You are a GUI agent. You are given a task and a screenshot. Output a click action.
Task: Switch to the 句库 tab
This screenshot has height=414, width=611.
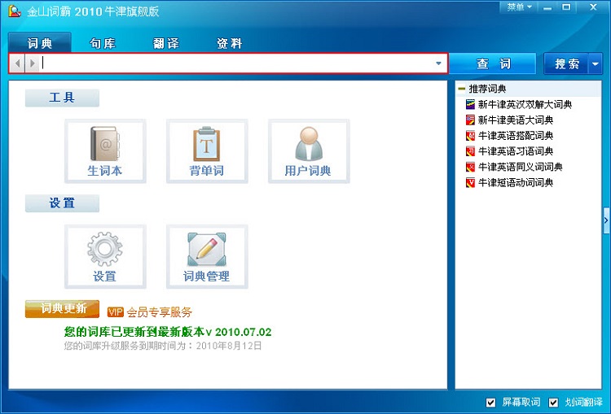(x=103, y=44)
